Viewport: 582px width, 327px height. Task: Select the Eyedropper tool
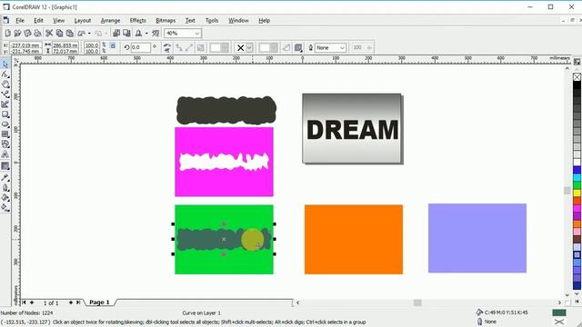pyautogui.click(x=5, y=178)
